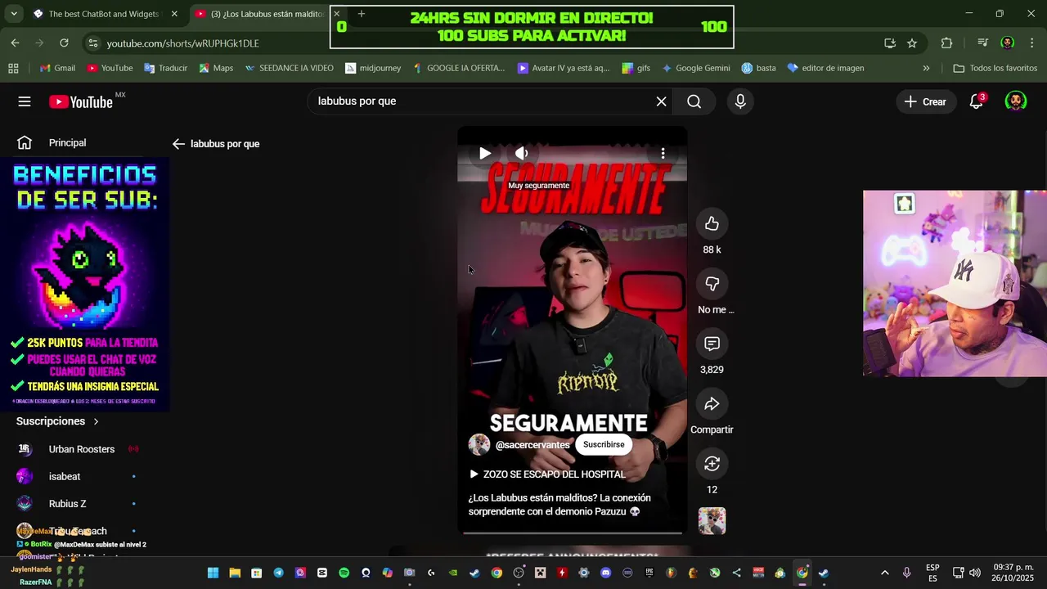Show more bookmarks with the double chevron
This screenshot has height=589, width=1047.
pyautogui.click(x=926, y=68)
